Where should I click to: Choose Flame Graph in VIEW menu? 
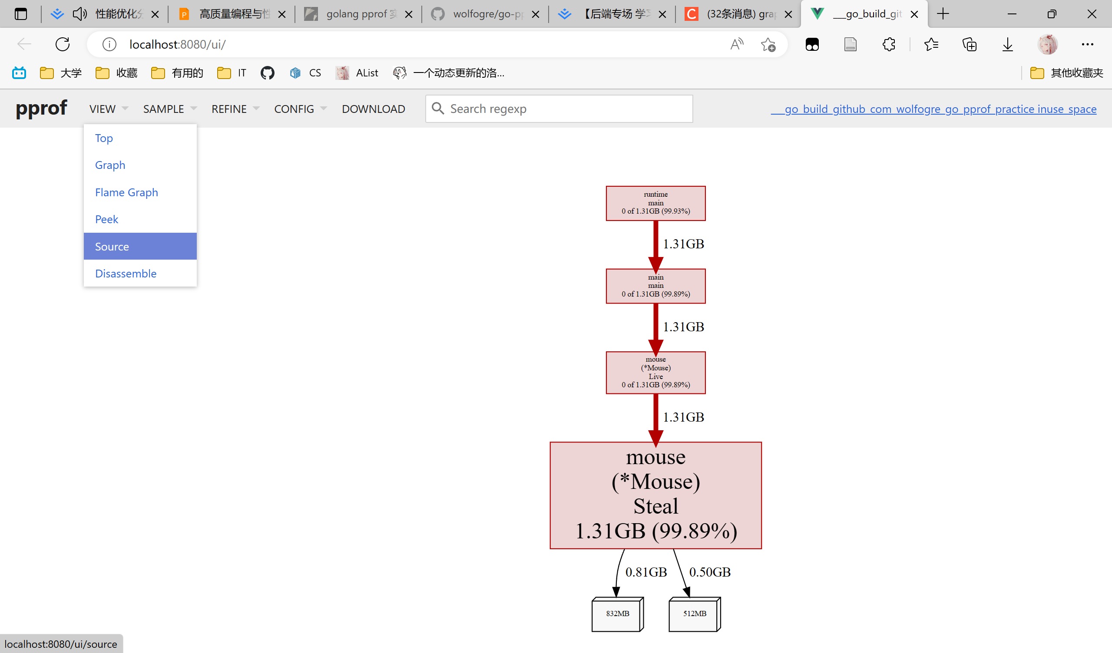[126, 192]
